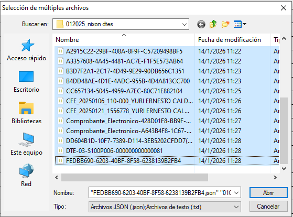
Task: Select file B3D7F2A1-2C17-4D49-9E29-90DB656C1351
Action: pos(125,71)
